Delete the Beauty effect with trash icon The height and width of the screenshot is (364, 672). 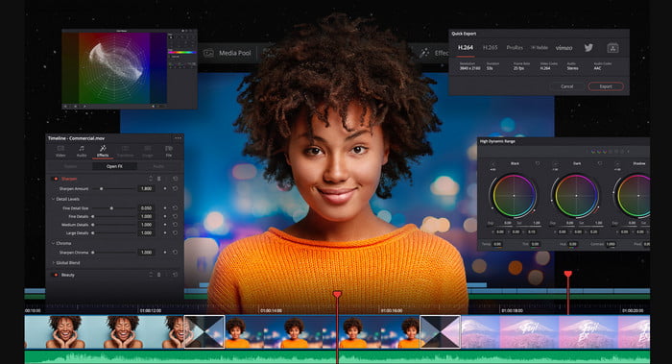pyautogui.click(x=159, y=275)
